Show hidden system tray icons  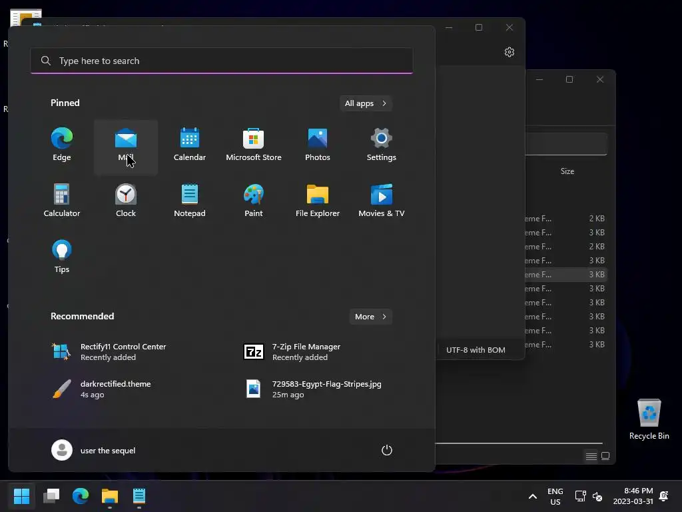(532, 496)
